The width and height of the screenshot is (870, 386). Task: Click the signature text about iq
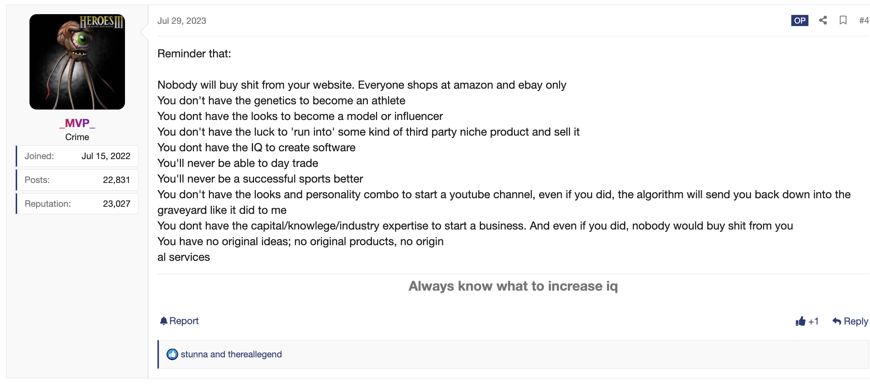point(513,286)
